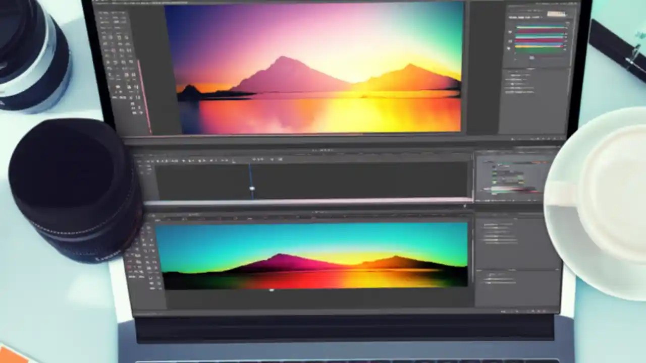Click the playhead marker on the timeline

[252, 188]
